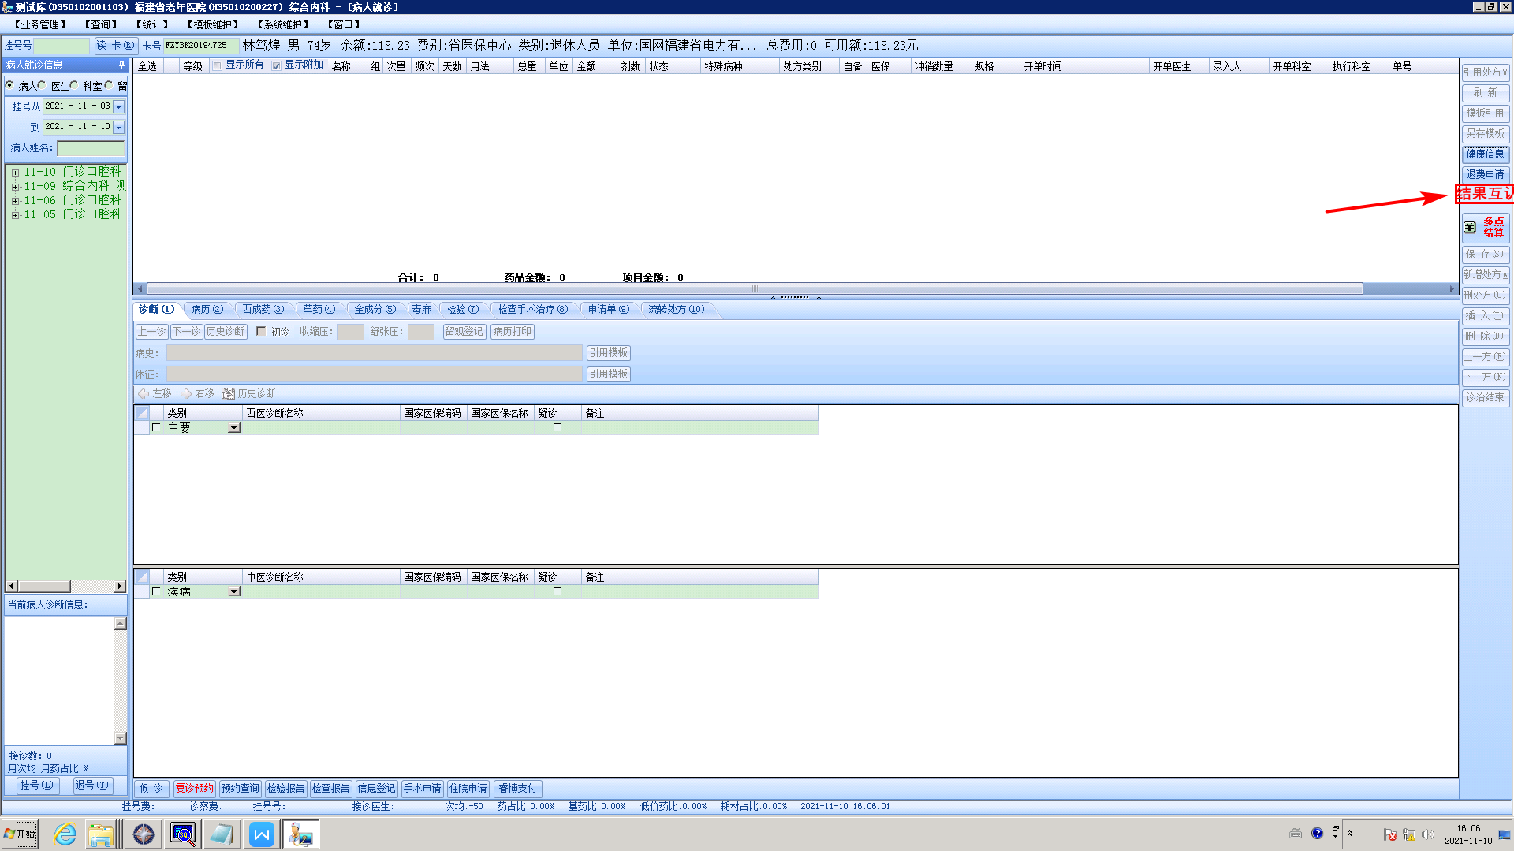
Task: Click the doctor workstation taskbar icon
Action: point(301,834)
